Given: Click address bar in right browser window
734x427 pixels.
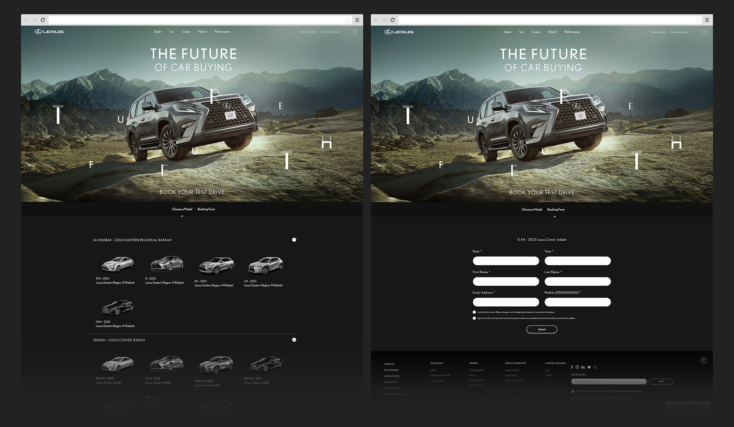Looking at the screenshot, I should click(x=549, y=20).
